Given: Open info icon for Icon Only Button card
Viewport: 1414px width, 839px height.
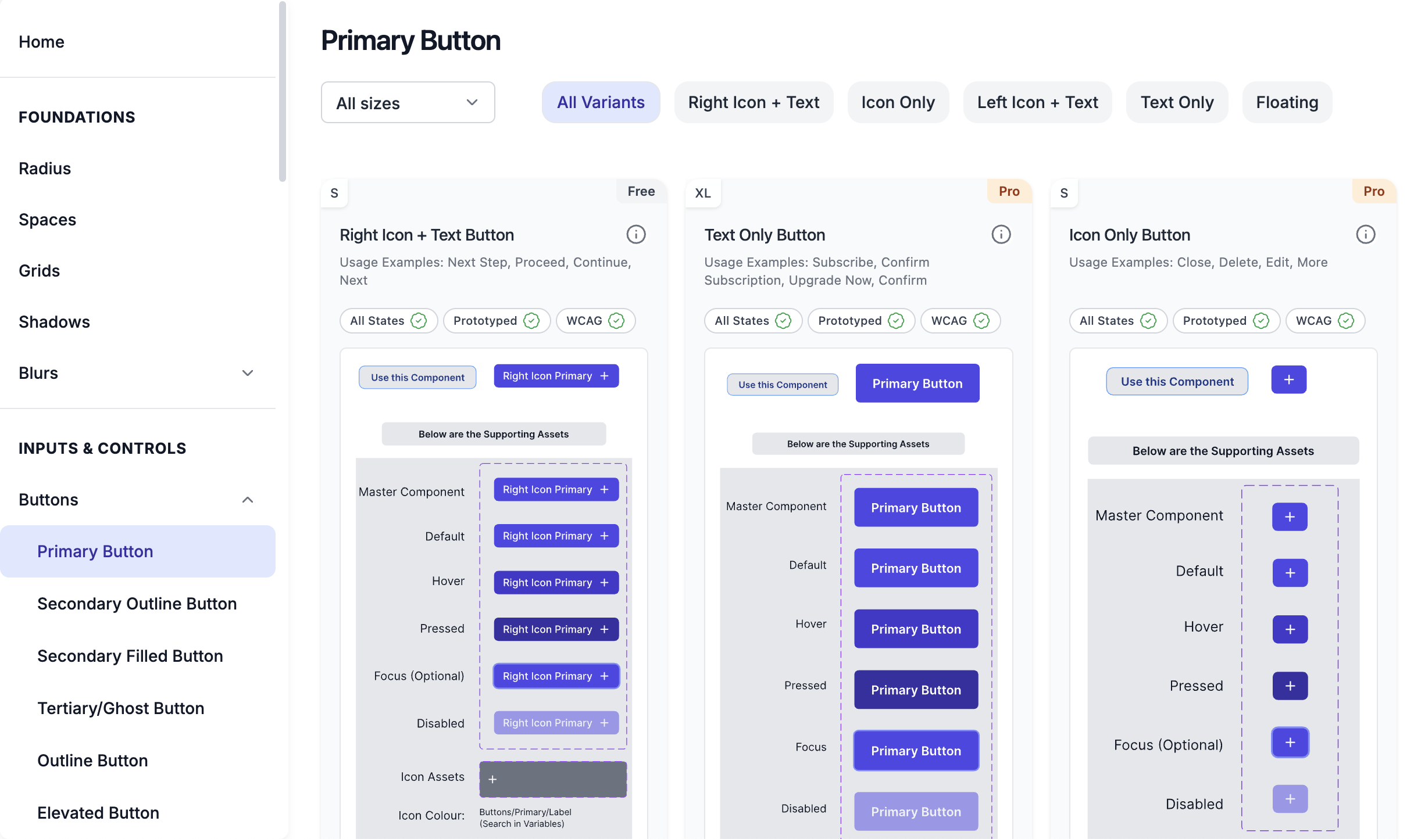Looking at the screenshot, I should pos(1365,235).
